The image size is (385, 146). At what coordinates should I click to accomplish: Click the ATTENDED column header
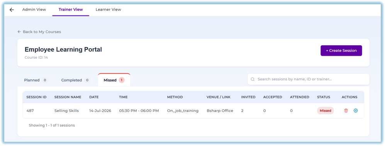[x=300, y=97]
